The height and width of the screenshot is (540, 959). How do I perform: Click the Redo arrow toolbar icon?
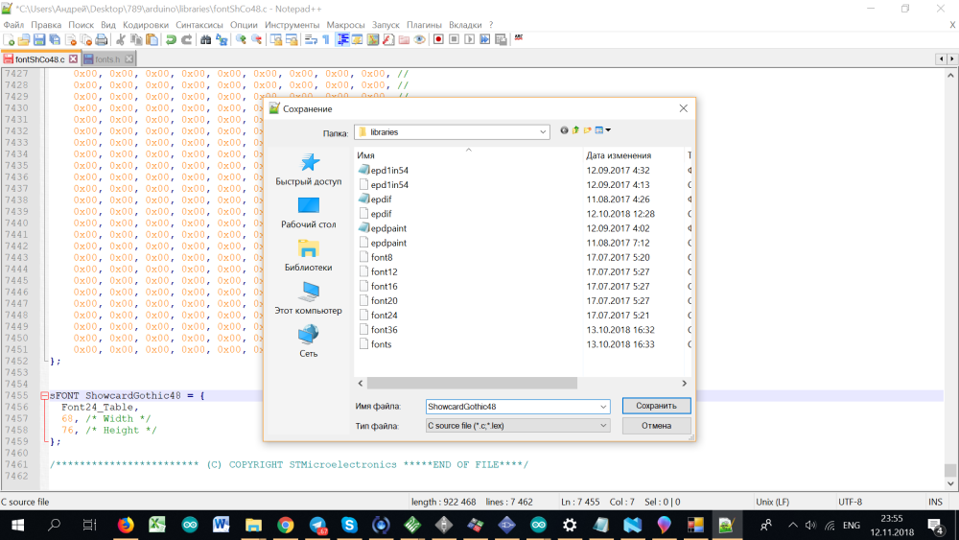point(187,39)
